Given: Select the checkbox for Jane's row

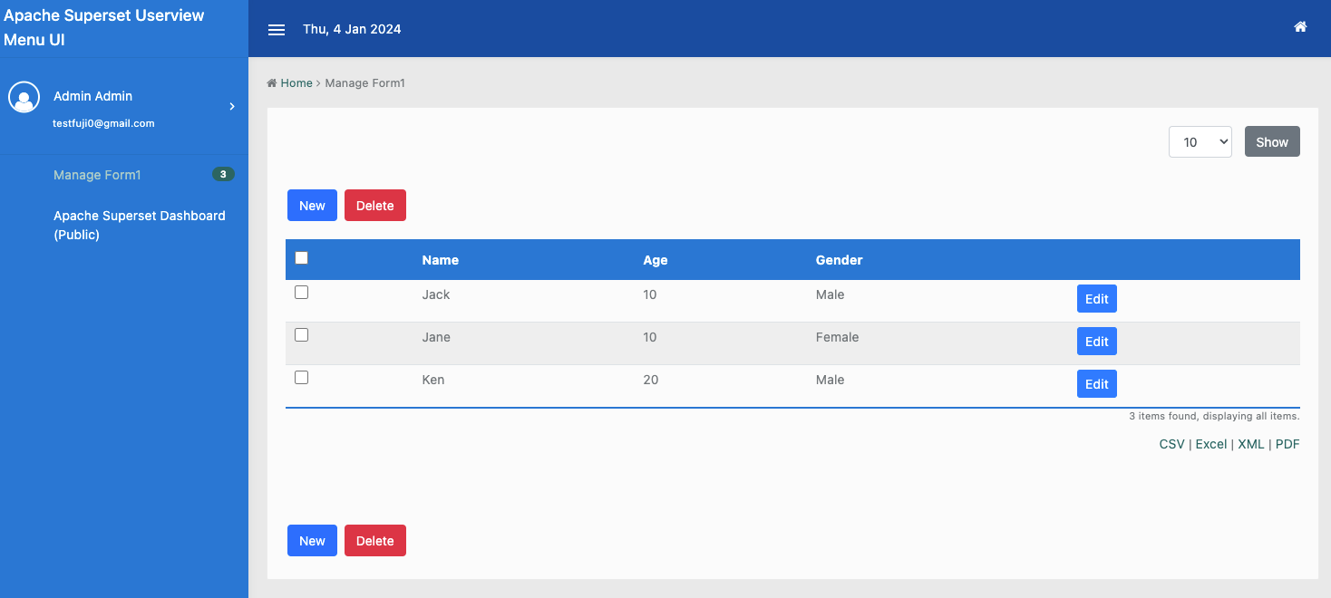Looking at the screenshot, I should tap(302, 335).
